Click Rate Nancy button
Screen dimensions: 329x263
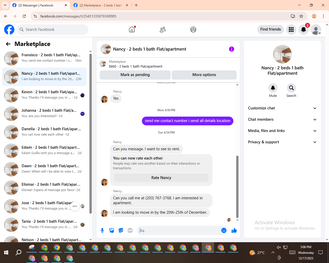(161, 178)
